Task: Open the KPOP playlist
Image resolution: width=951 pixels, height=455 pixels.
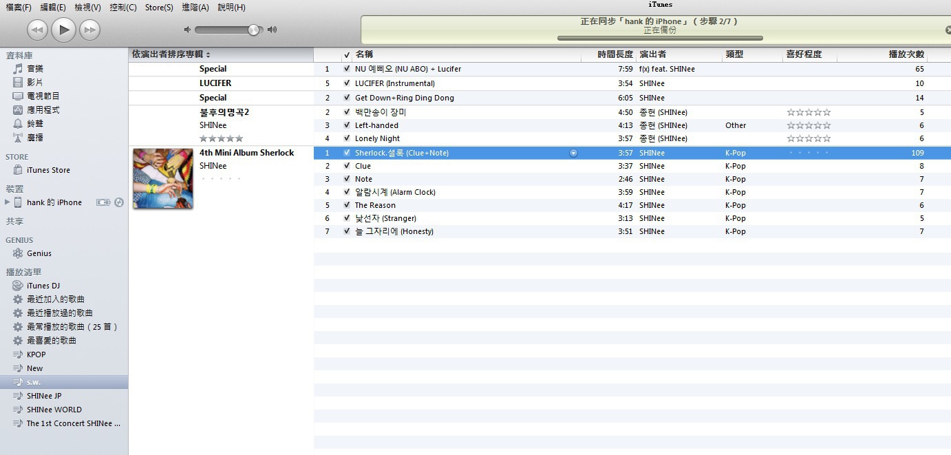Action: point(36,355)
